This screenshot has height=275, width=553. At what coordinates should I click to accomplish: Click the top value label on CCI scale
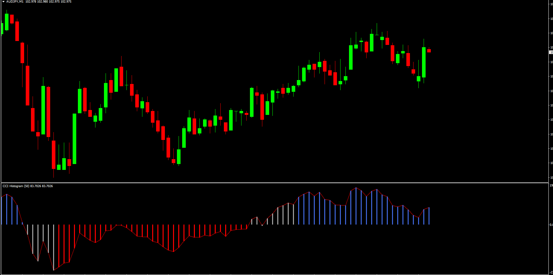click(551, 186)
